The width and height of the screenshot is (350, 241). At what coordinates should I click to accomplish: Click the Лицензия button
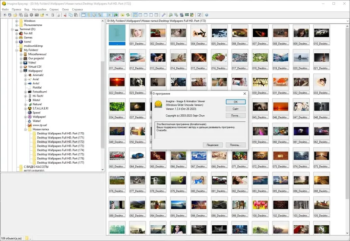pyautogui.click(x=213, y=145)
